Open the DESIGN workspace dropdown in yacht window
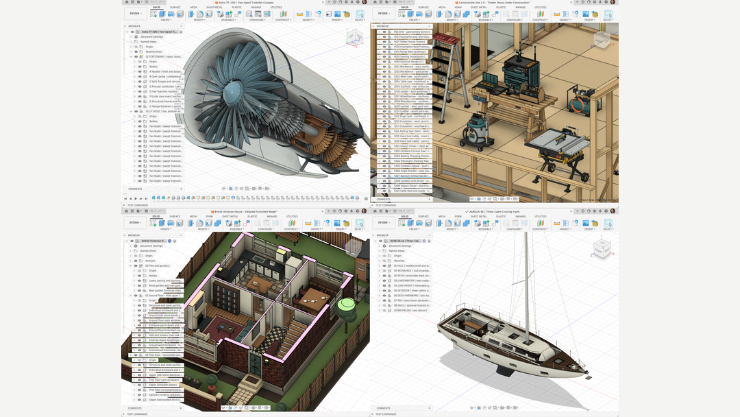Viewport: 740px width, 417px height. pos(383,222)
